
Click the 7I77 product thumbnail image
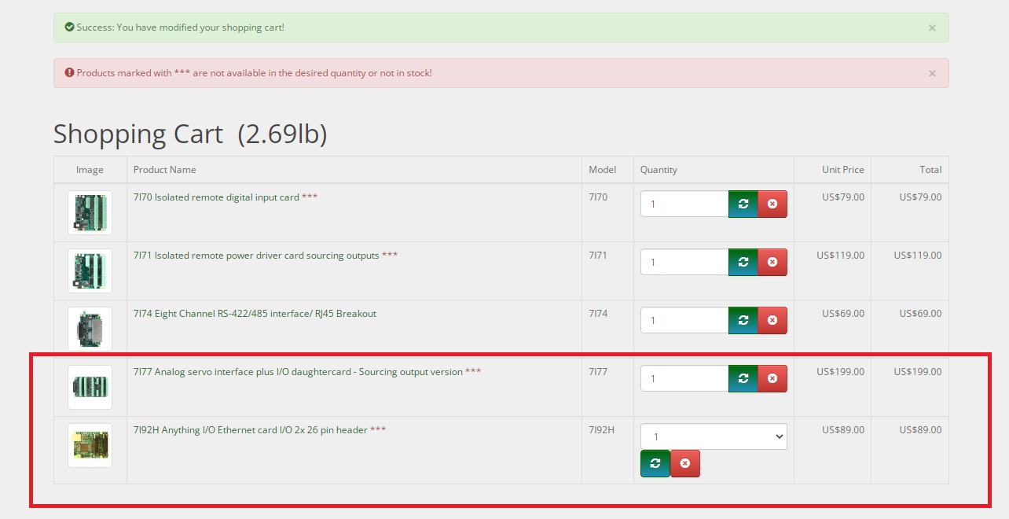(x=90, y=387)
